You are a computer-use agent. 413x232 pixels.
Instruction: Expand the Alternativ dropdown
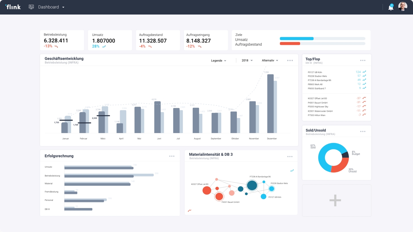tap(270, 61)
